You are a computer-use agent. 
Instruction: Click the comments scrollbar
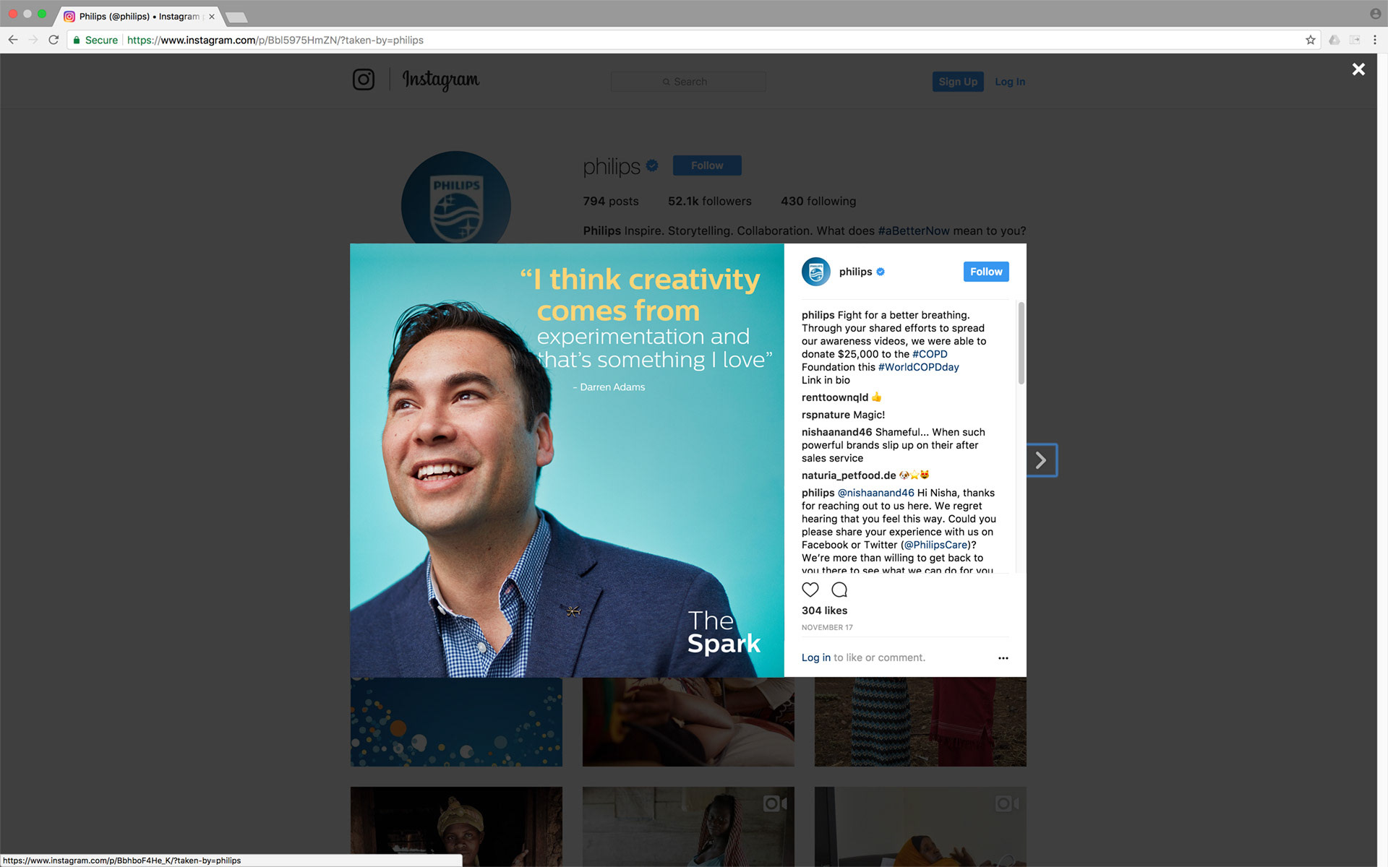coord(1021,344)
